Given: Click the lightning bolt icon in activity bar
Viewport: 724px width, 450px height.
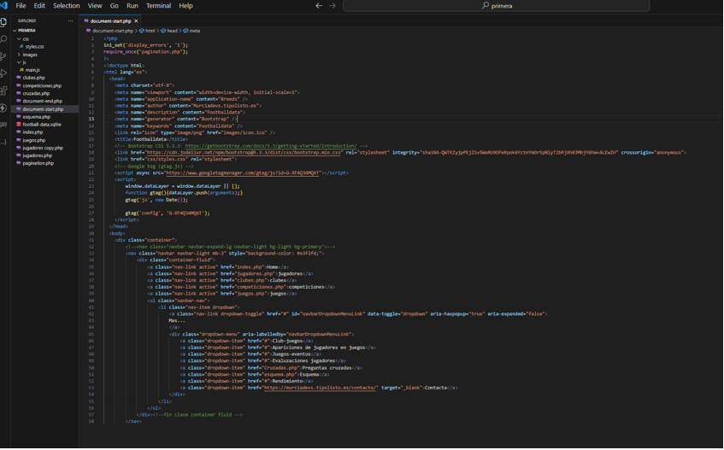Looking at the screenshot, I should [x=4, y=108].
